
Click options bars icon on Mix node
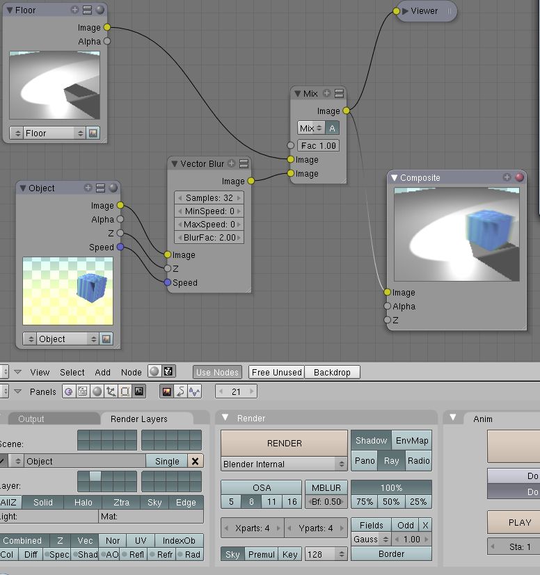coord(339,93)
